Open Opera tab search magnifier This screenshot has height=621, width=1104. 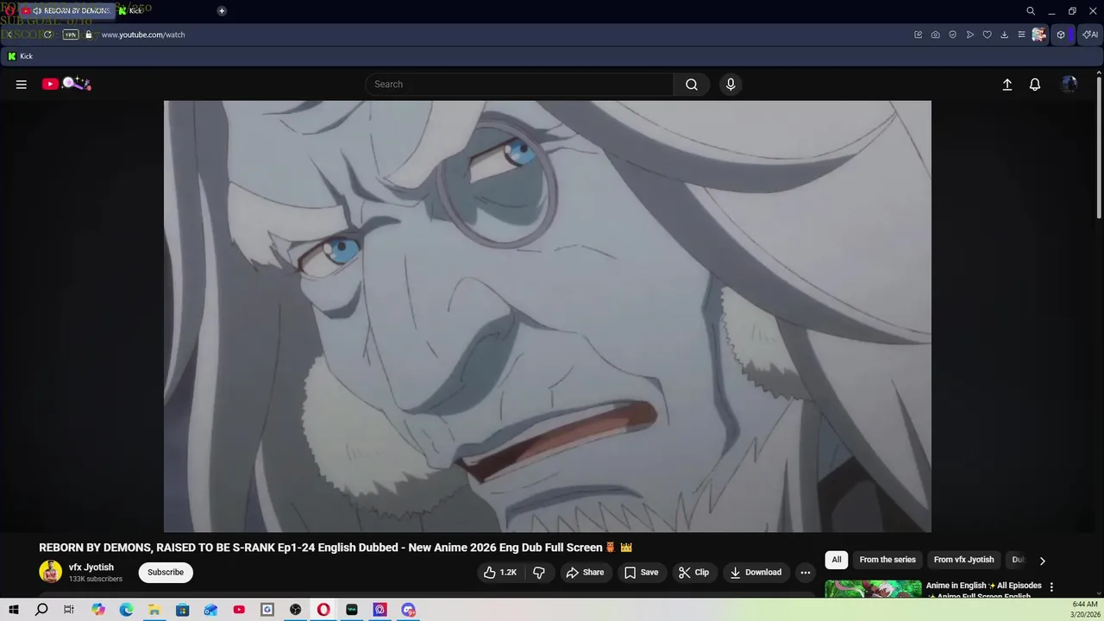pyautogui.click(x=1031, y=11)
